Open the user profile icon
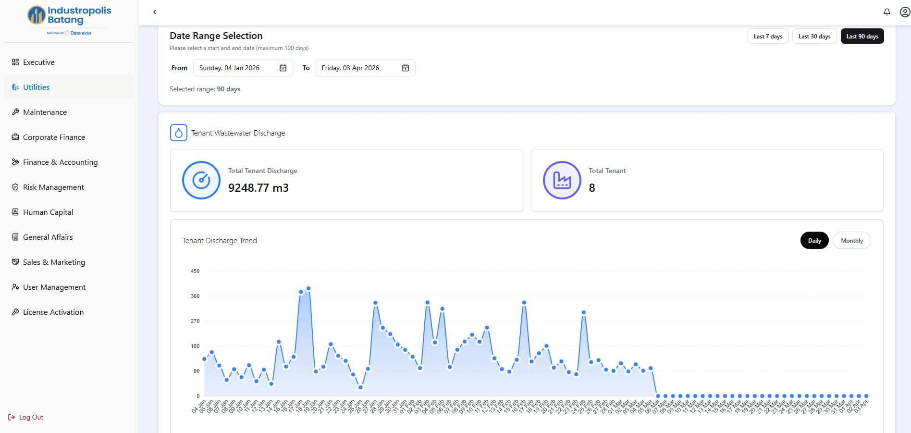The image size is (911, 433). point(905,12)
